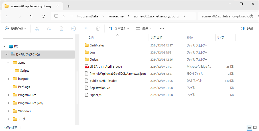This screenshot has width=259, height=131.
Task: Click the navigation pane scrollbar
Action: point(77,88)
